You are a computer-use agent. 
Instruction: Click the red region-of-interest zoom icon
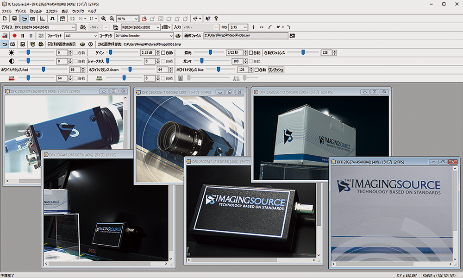pyautogui.click(x=144, y=19)
